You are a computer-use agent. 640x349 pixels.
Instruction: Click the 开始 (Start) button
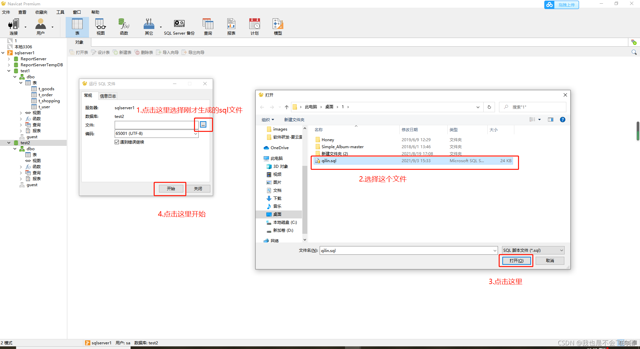pyautogui.click(x=171, y=188)
